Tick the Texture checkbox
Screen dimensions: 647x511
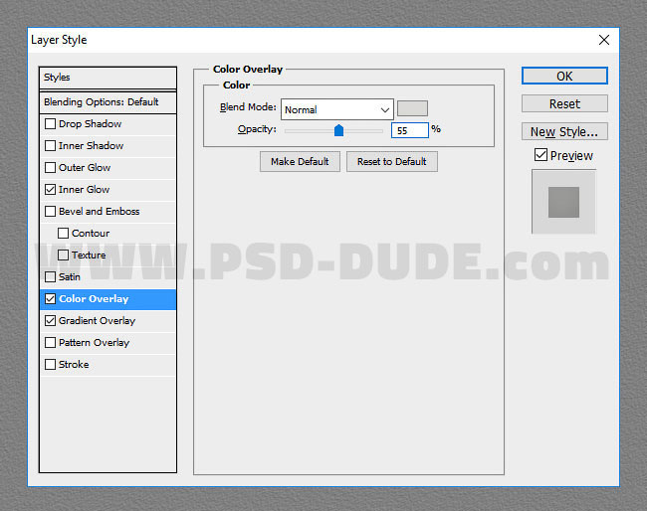coord(63,255)
